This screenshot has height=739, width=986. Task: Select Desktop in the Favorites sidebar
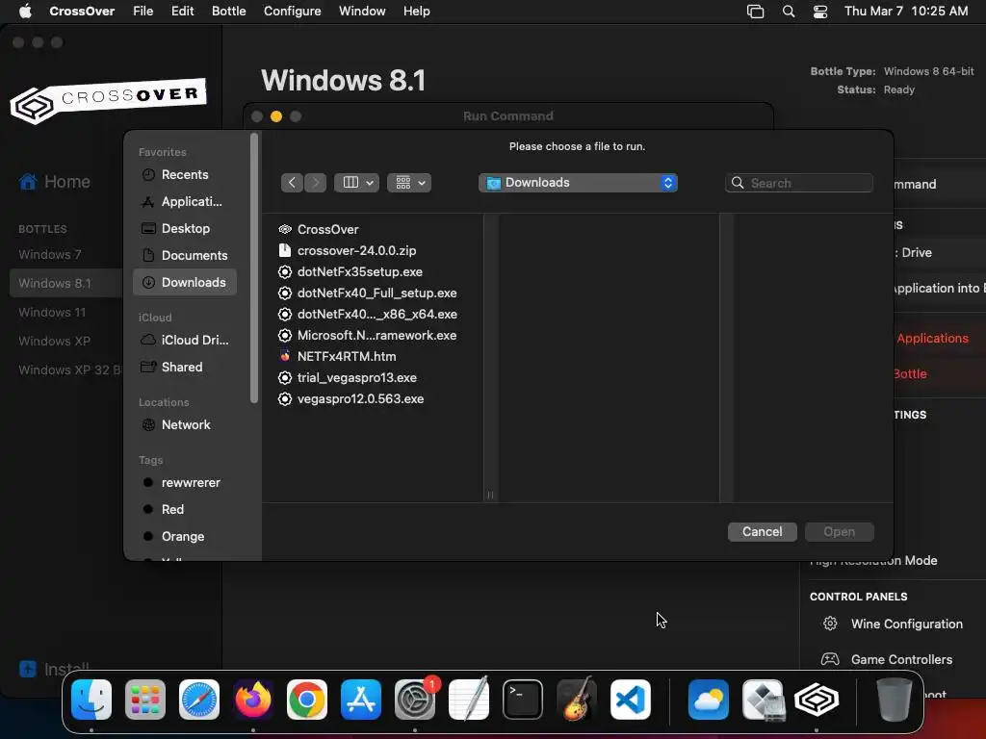(185, 228)
